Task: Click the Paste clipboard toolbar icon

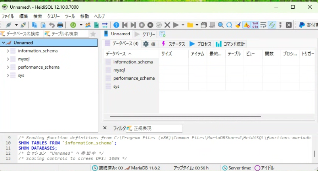Action: 43,25
